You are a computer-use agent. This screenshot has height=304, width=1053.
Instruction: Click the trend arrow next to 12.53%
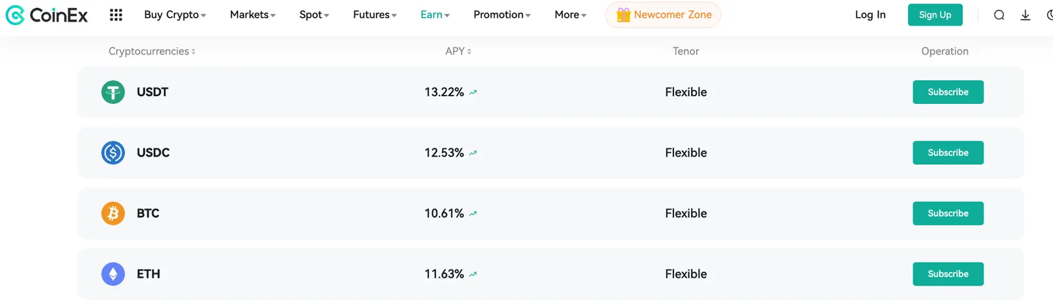tap(473, 153)
